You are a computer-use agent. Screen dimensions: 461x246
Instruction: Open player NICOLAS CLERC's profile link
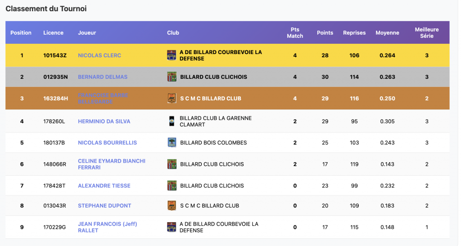tap(99, 55)
